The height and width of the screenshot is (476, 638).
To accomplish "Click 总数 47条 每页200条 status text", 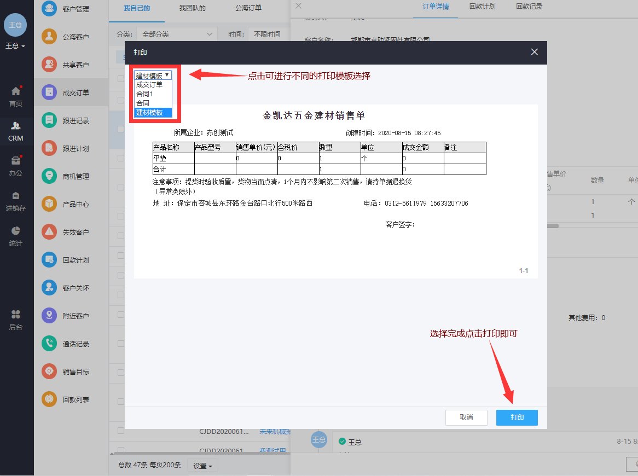I will pyautogui.click(x=149, y=465).
